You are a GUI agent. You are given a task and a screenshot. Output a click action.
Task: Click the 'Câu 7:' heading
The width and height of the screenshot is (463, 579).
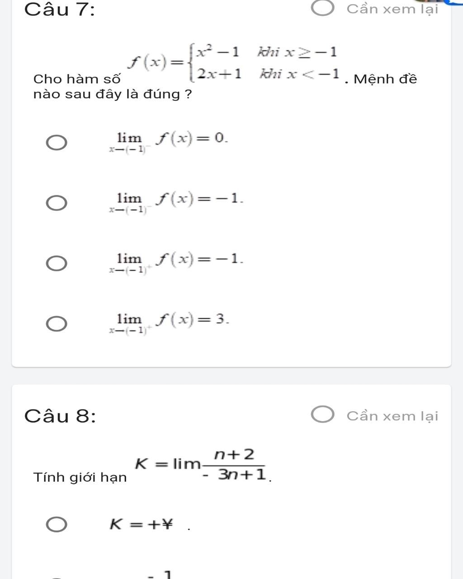[x=60, y=9]
